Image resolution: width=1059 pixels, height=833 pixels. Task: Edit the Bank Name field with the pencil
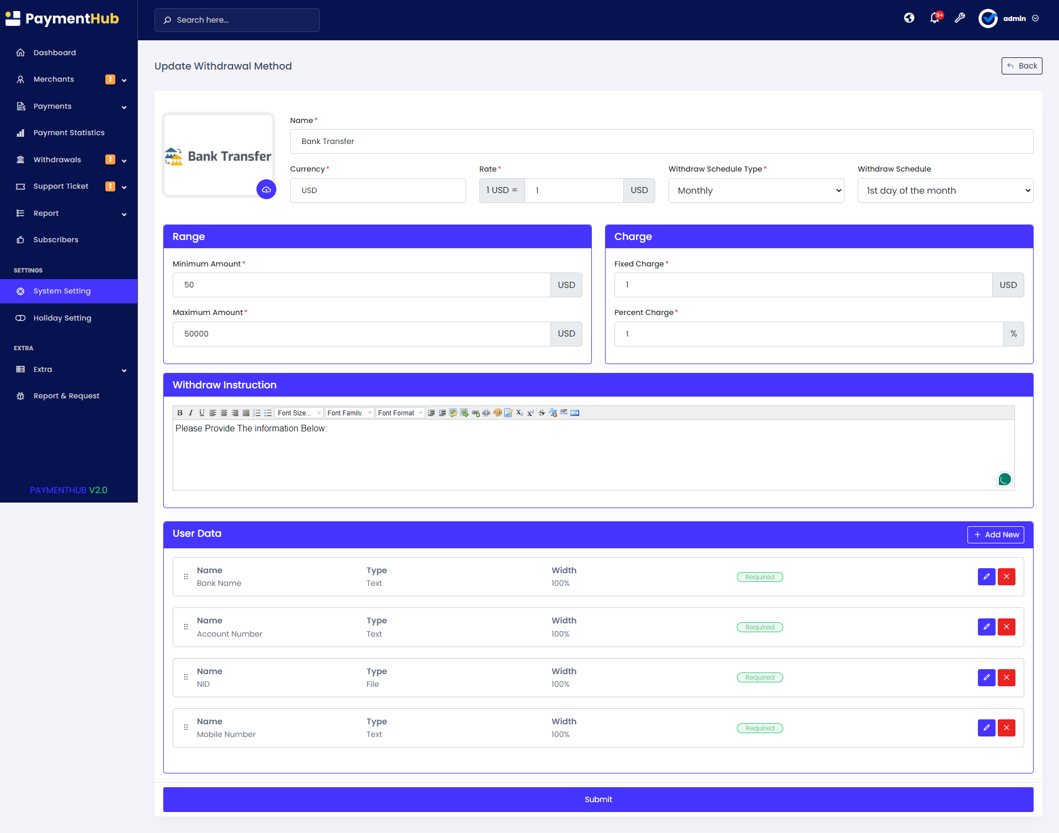tap(986, 576)
